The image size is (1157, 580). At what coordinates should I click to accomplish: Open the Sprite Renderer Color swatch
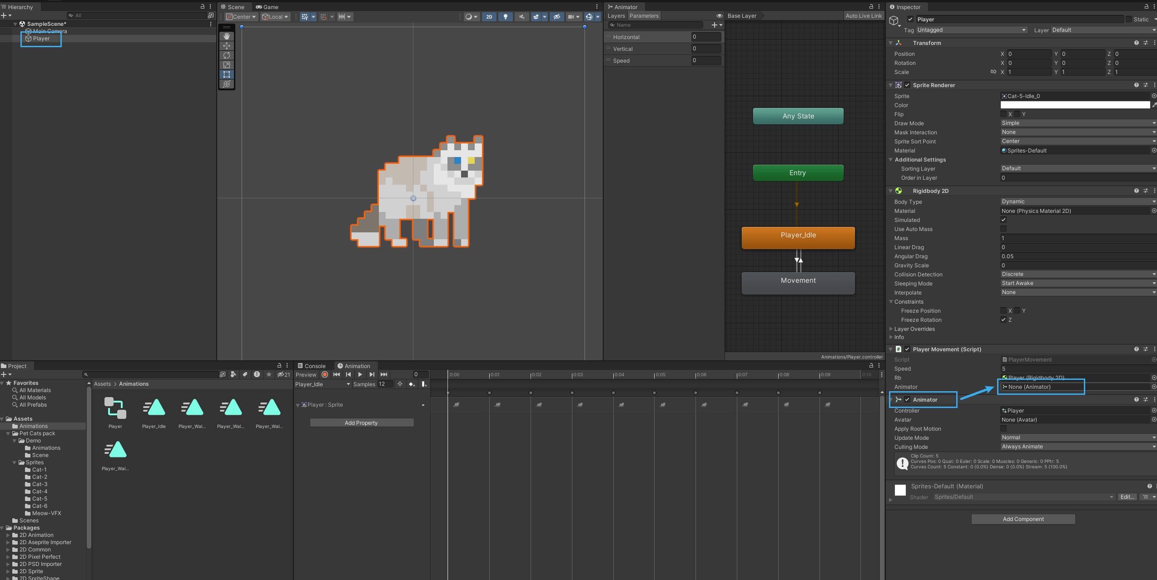(1075, 105)
